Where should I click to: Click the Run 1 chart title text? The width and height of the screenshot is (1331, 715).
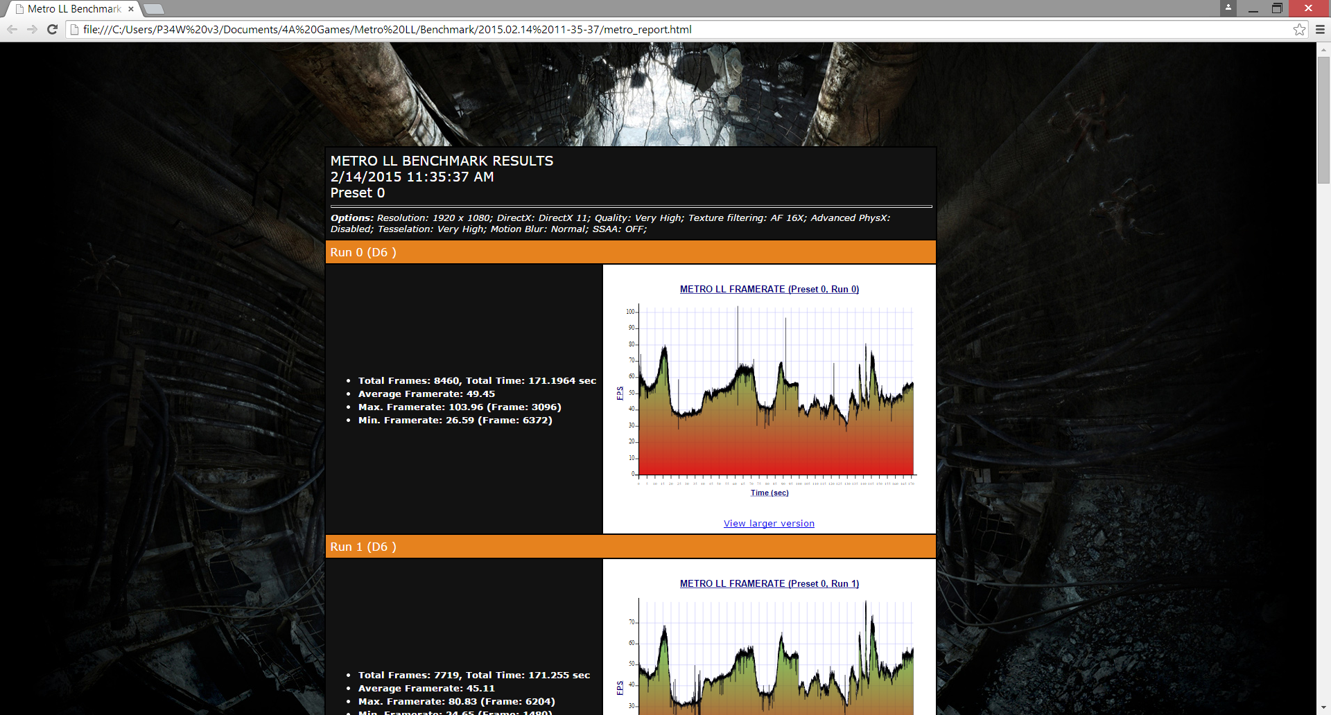click(x=769, y=583)
